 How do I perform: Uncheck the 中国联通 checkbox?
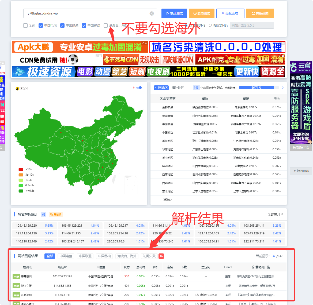[x=62, y=26]
